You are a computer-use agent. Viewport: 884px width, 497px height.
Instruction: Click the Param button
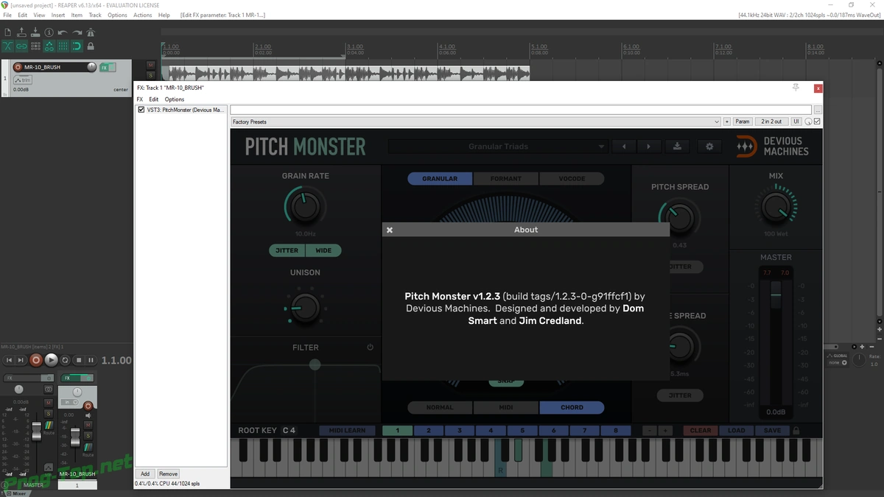[x=743, y=121]
